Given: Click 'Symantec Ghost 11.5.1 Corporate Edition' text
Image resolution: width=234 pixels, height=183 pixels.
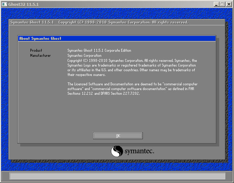Looking at the screenshot, I should (x=99, y=51).
